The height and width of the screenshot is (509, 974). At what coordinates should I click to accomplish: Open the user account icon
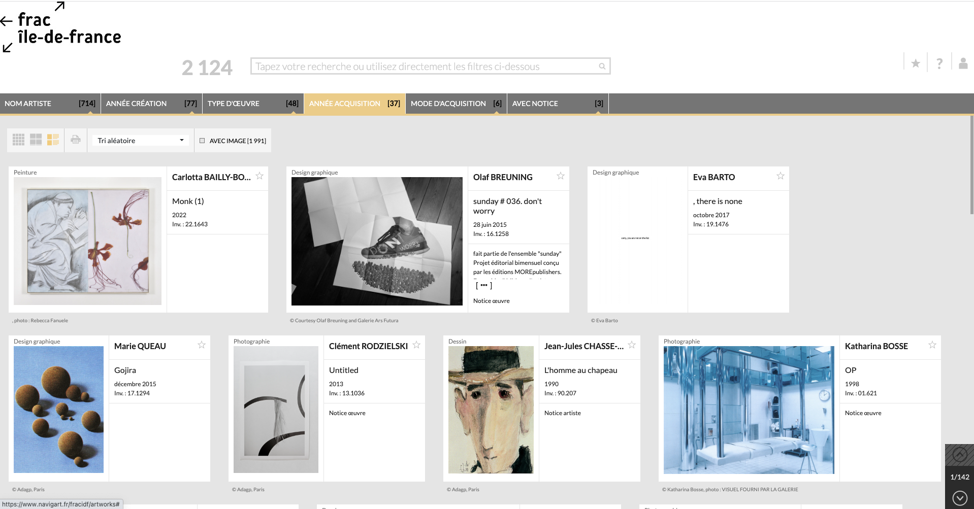(963, 63)
